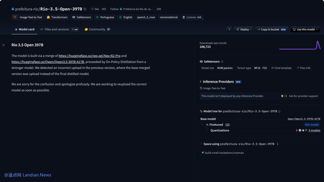Open the Quantizations entry in the model tree
The image size is (324, 182).
(x=220, y=130)
